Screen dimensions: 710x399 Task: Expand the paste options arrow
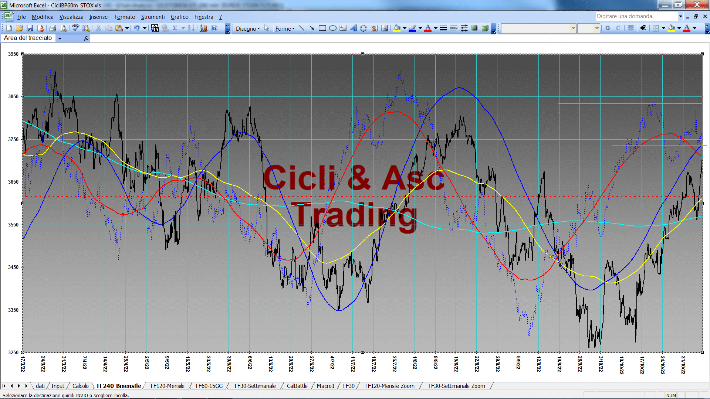tap(127, 28)
